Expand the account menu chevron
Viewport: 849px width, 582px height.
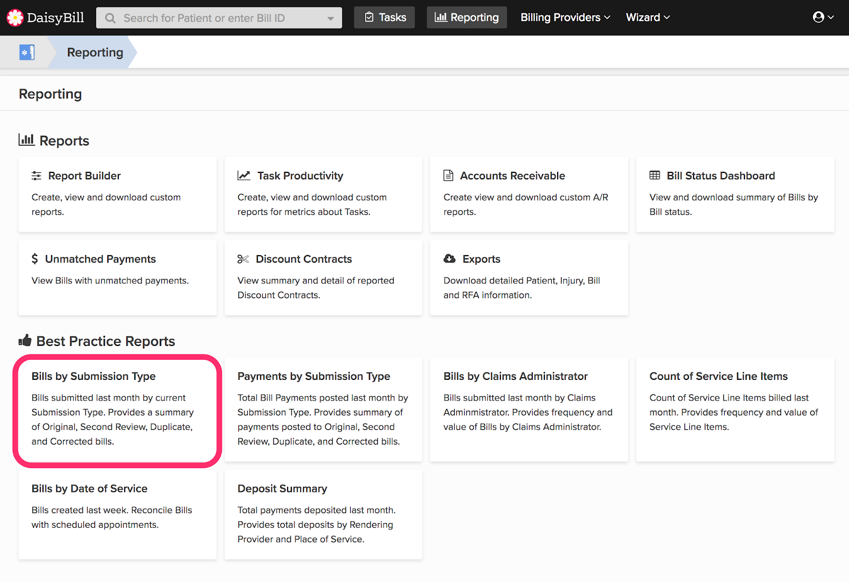[x=831, y=18]
